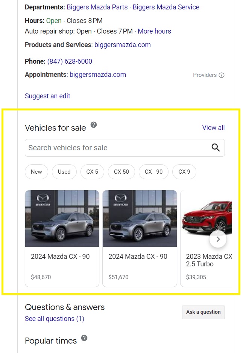The height and width of the screenshot is (353, 252).
Task: Open Biggers Mazda Parts department link
Action: (x=97, y=7)
